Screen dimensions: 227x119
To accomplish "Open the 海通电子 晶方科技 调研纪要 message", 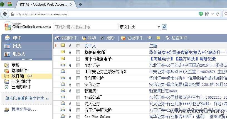I will coord(183,59).
